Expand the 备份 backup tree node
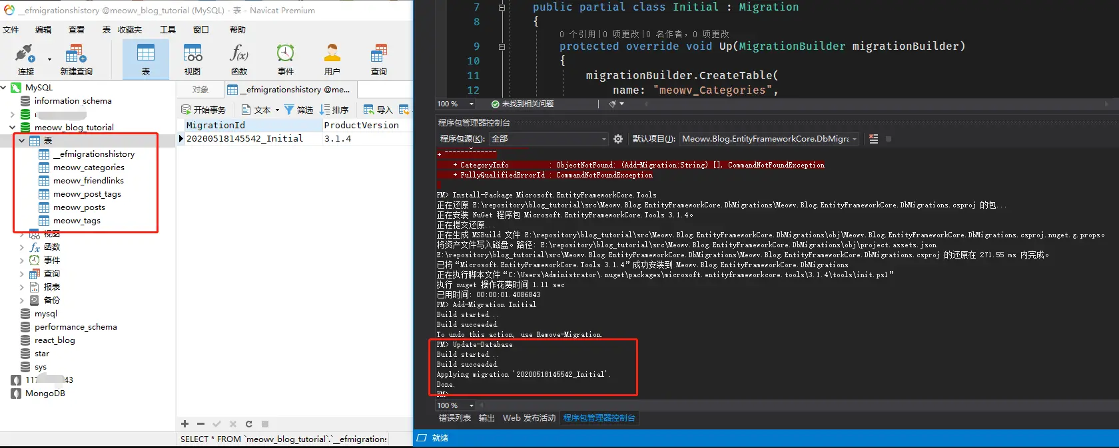1119x448 pixels. tap(22, 300)
